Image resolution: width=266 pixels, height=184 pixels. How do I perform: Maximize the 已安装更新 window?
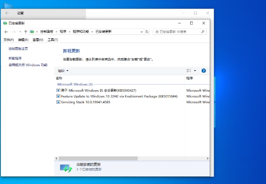[191, 23]
